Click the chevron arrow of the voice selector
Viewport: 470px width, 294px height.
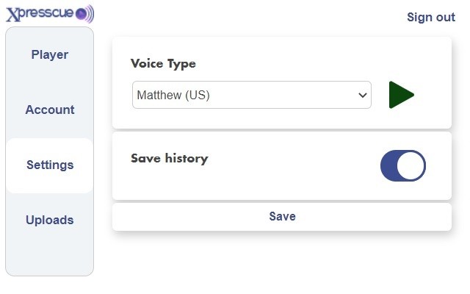point(362,95)
